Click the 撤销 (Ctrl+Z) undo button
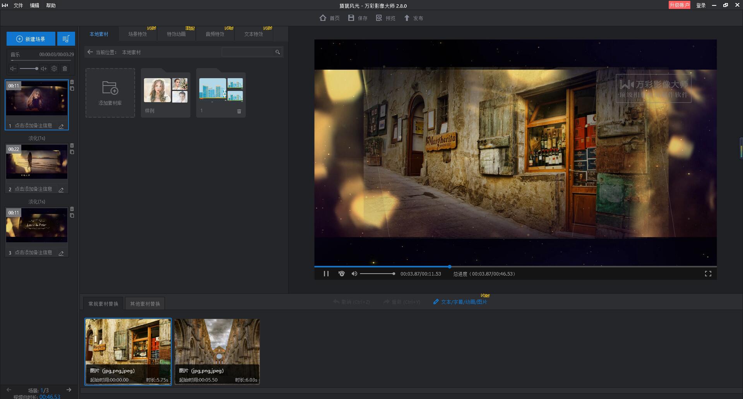This screenshot has height=399, width=743. coord(351,302)
